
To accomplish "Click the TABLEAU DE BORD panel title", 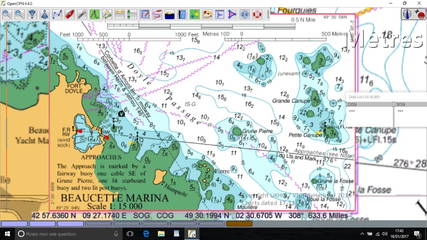I will [x=364, y=97].
